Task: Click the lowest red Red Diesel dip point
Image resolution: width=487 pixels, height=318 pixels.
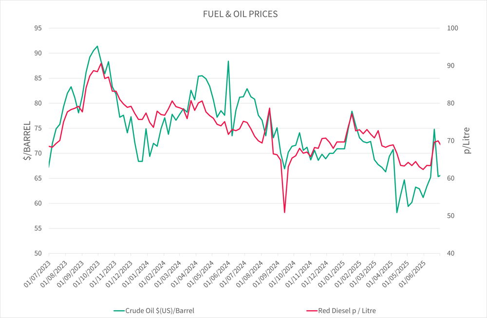Action: [x=284, y=212]
